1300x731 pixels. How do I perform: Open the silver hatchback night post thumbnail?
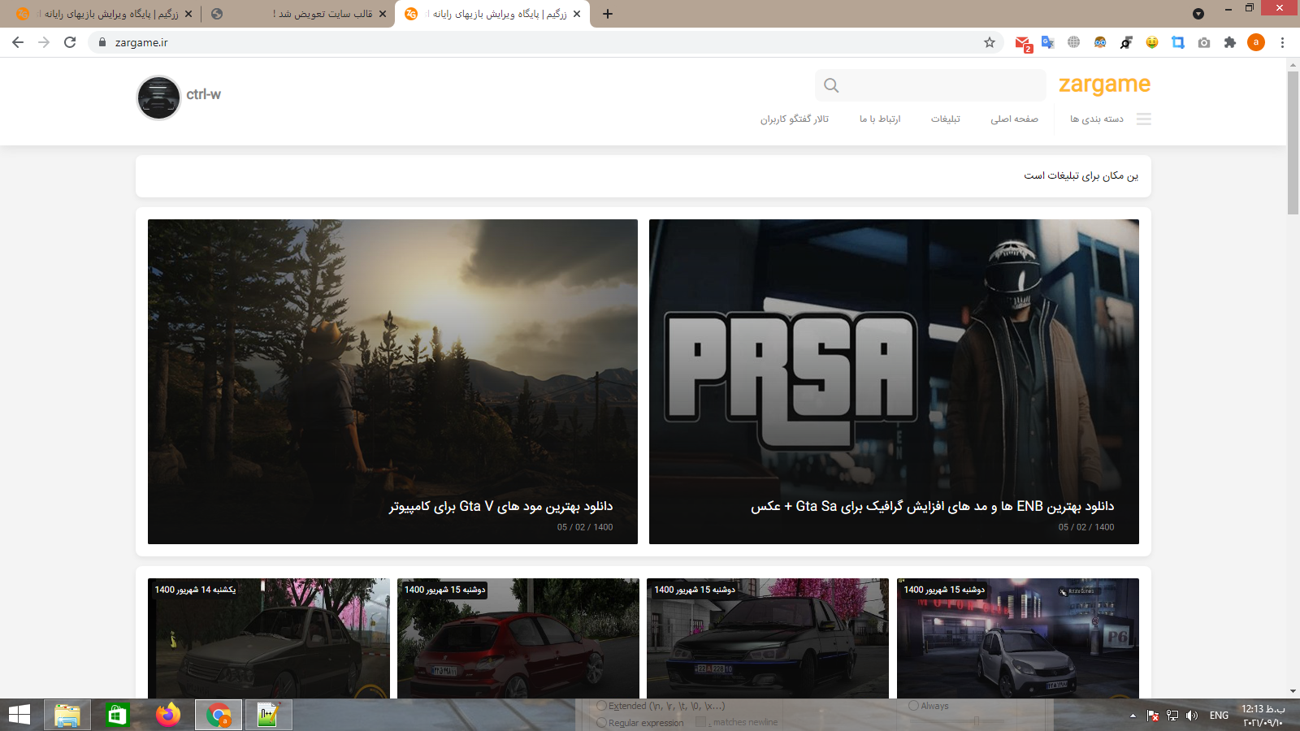[x=1018, y=638]
